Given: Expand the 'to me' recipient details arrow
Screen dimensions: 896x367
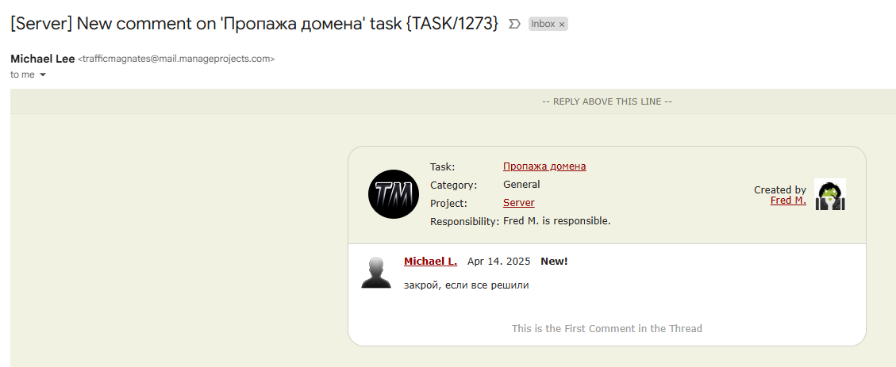Looking at the screenshot, I should [x=43, y=75].
